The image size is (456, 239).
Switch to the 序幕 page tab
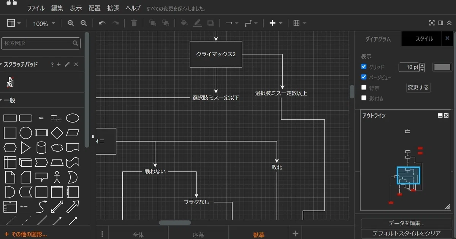[x=198, y=235]
